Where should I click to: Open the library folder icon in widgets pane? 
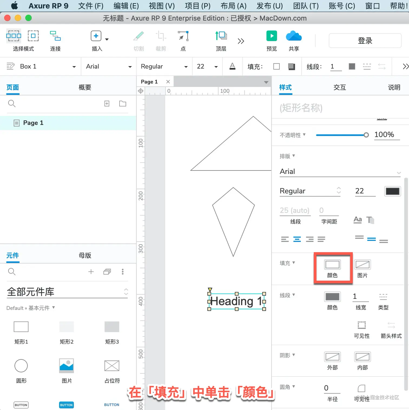point(107,272)
